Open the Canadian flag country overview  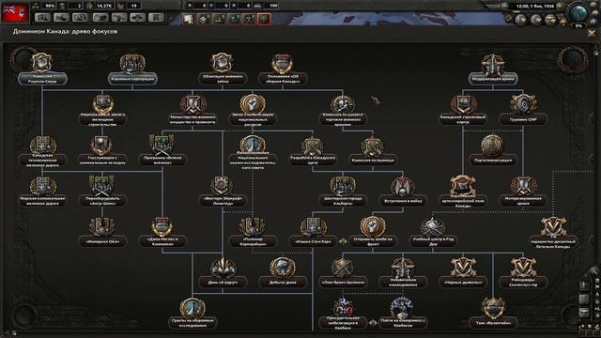(x=15, y=13)
